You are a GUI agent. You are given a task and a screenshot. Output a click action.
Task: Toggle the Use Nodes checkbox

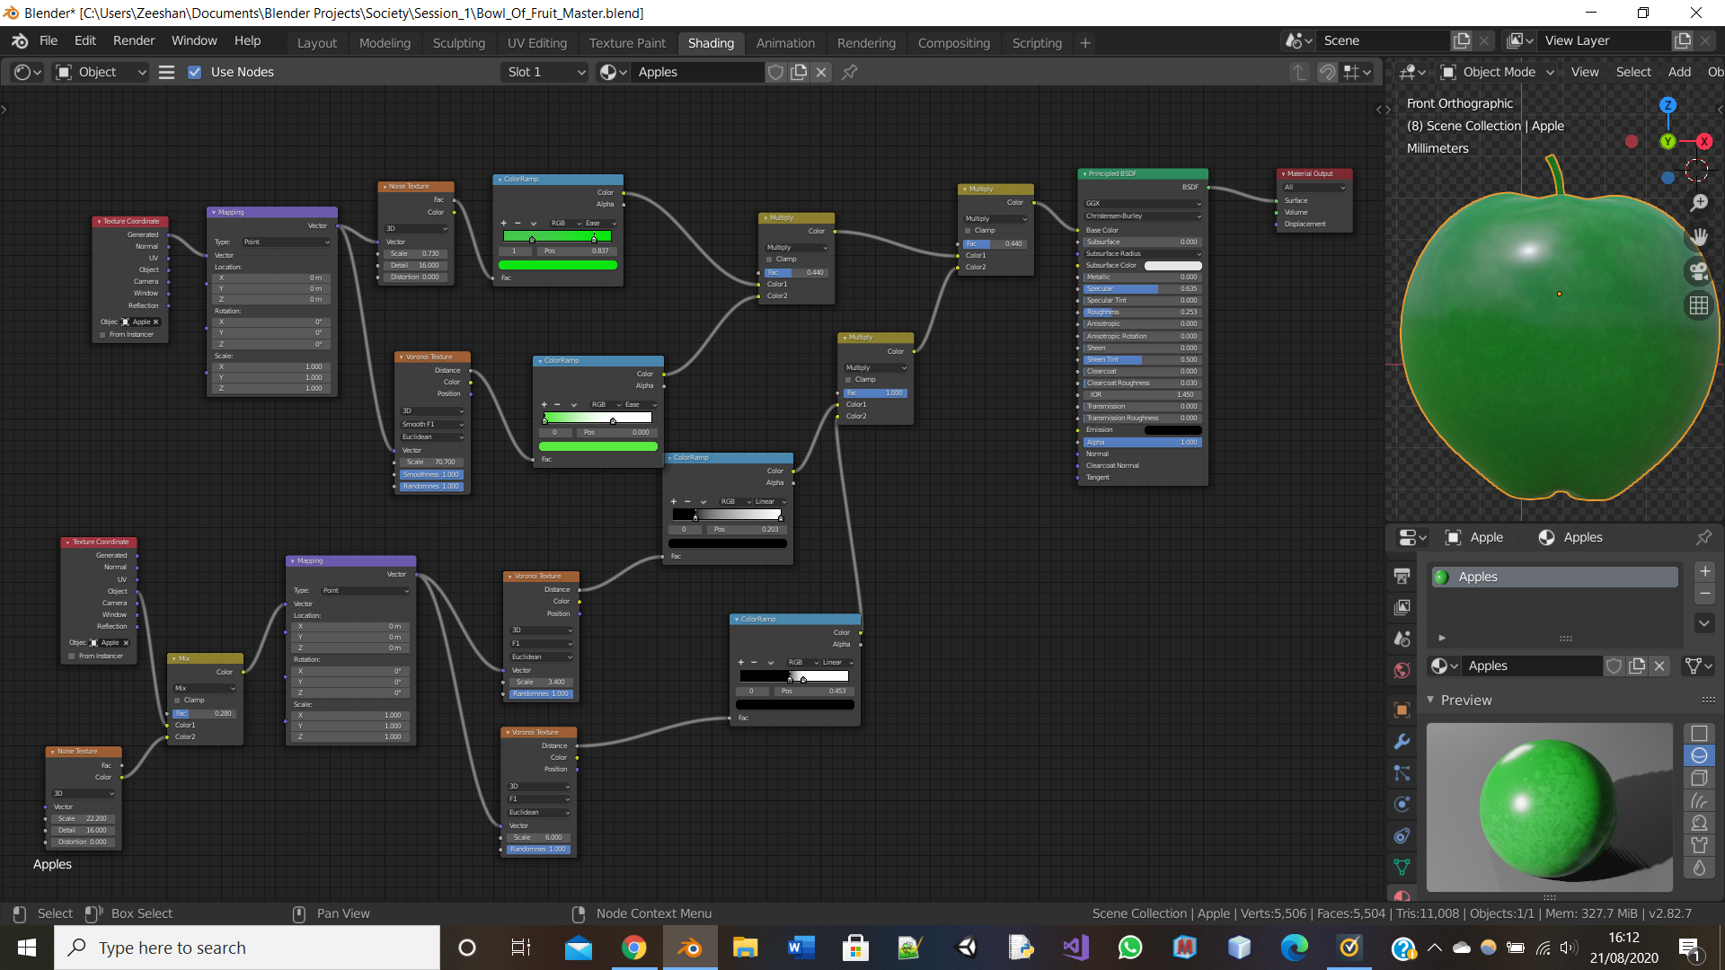[x=195, y=72]
